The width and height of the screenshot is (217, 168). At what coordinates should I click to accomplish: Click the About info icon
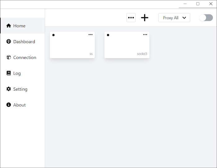point(9,105)
